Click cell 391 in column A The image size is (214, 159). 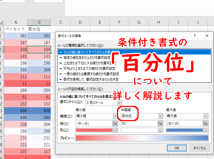(16, 36)
